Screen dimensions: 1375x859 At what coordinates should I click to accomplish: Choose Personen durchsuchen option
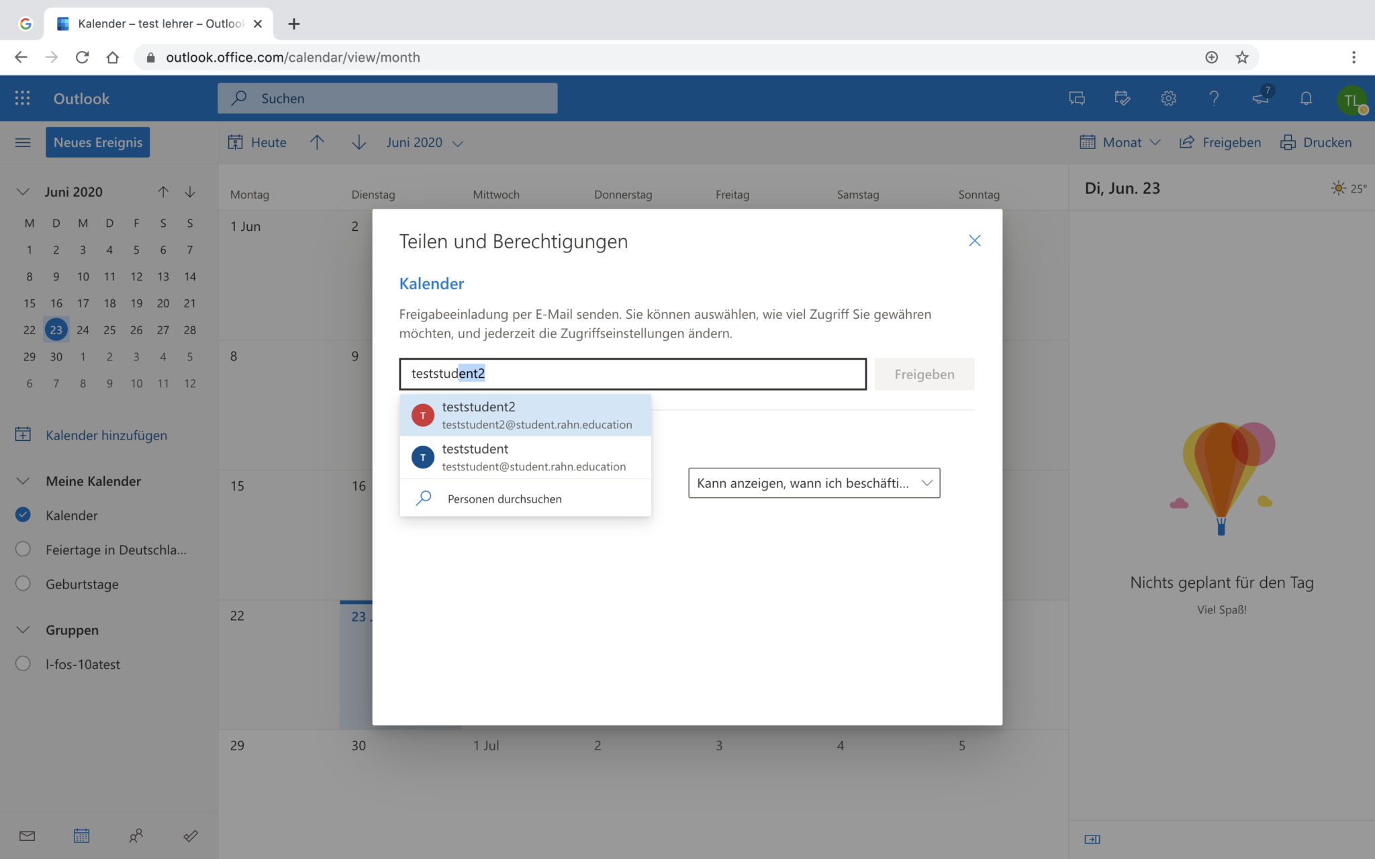504,499
